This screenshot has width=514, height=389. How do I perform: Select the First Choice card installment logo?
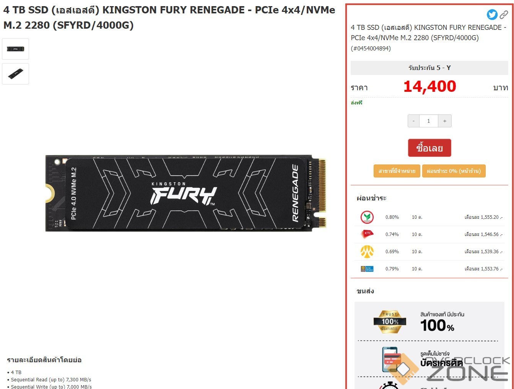[x=367, y=269]
